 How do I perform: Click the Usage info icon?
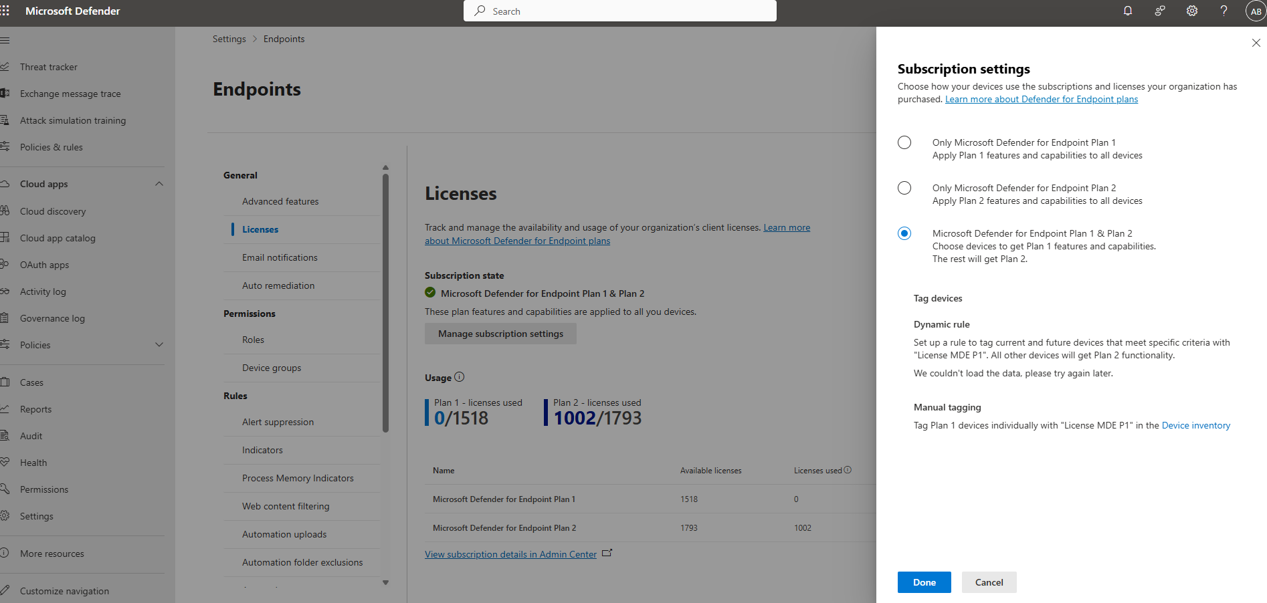[x=460, y=377]
